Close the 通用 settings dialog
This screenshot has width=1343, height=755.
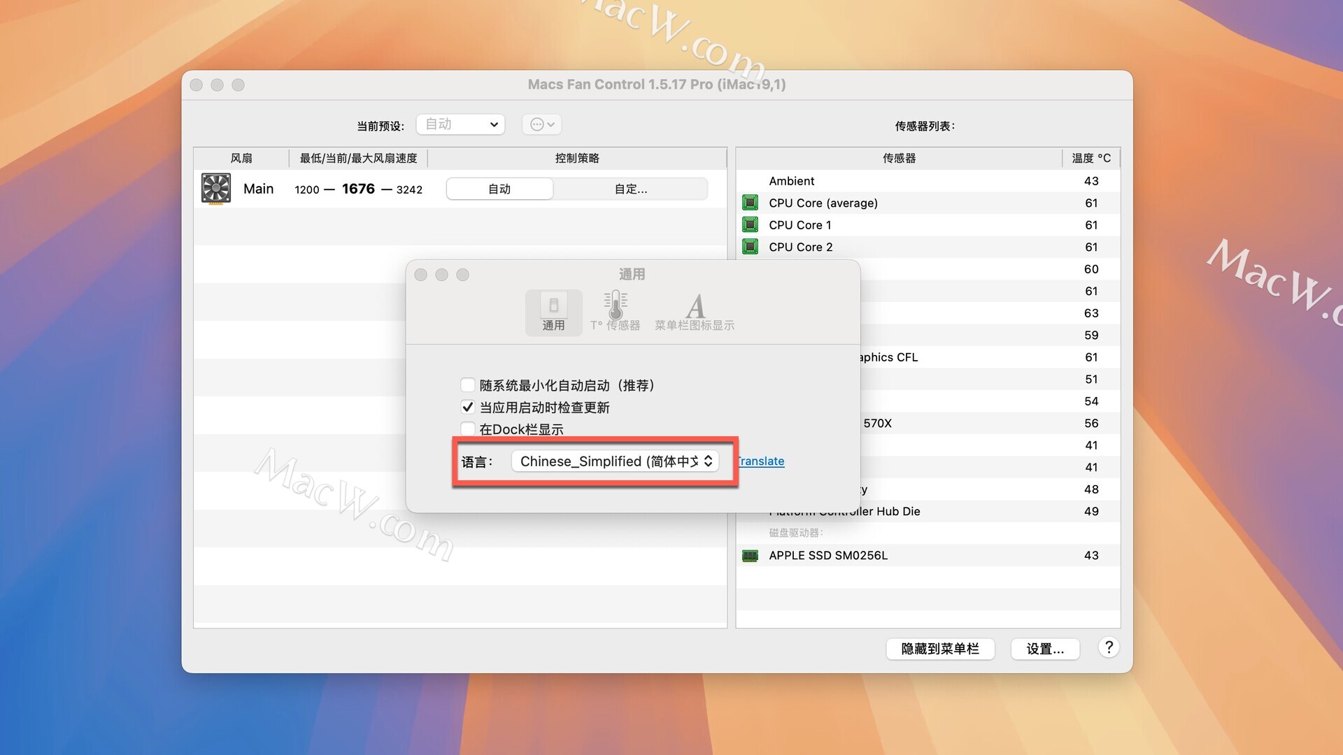(x=420, y=275)
